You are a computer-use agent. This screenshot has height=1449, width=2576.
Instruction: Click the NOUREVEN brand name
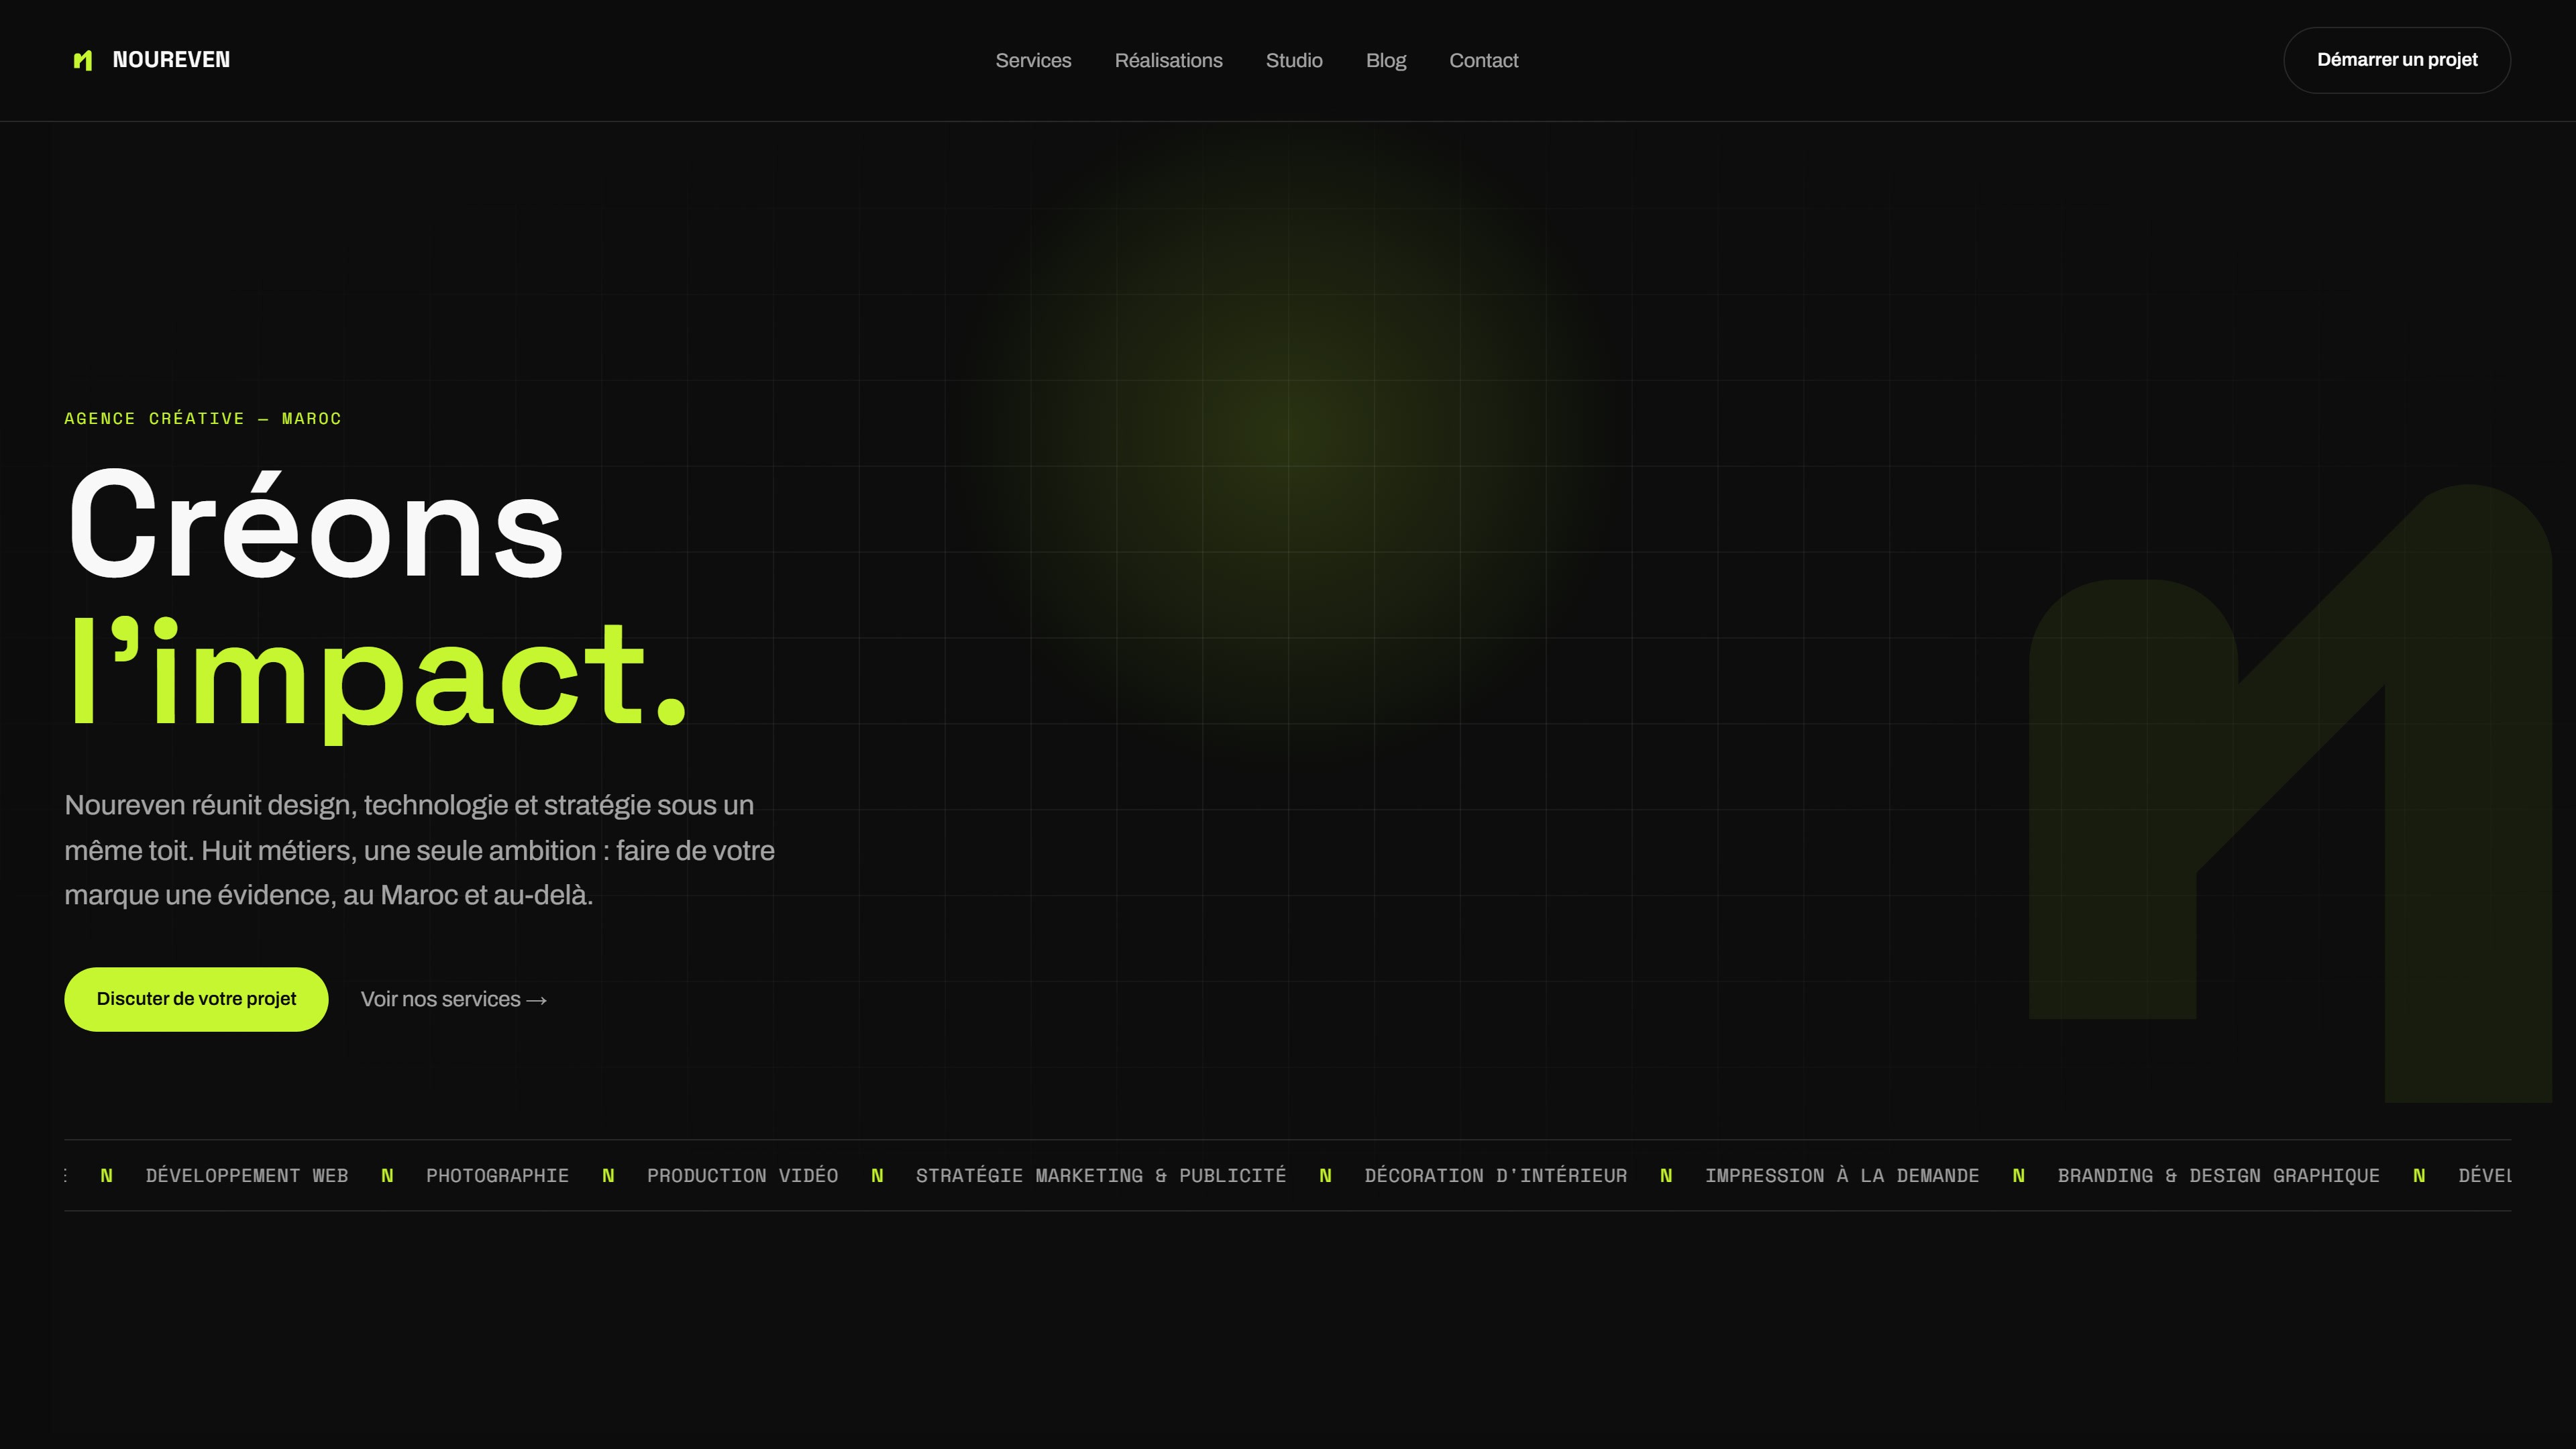coord(171,60)
